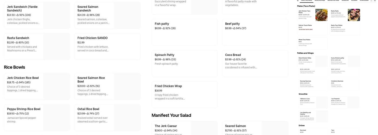Open the Seared Salmon Sandwich item
The image size is (378, 135).
[107, 15]
